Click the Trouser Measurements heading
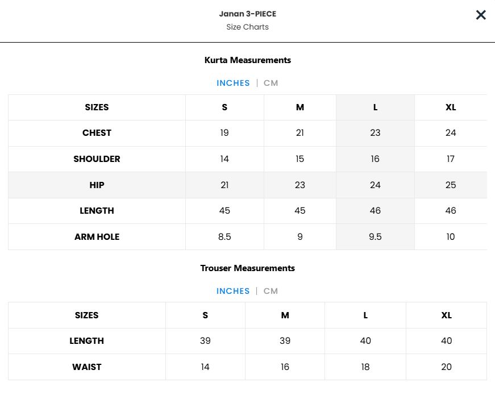 248,268
